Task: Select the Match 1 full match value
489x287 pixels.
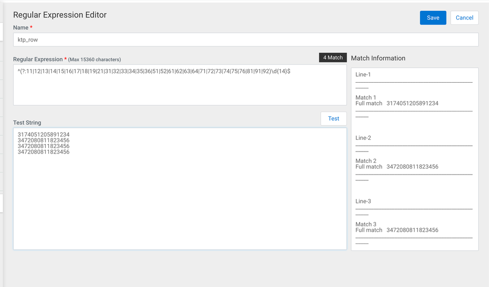Action: coord(412,103)
